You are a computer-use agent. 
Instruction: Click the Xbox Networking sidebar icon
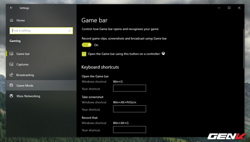pyautogui.click(x=11, y=96)
